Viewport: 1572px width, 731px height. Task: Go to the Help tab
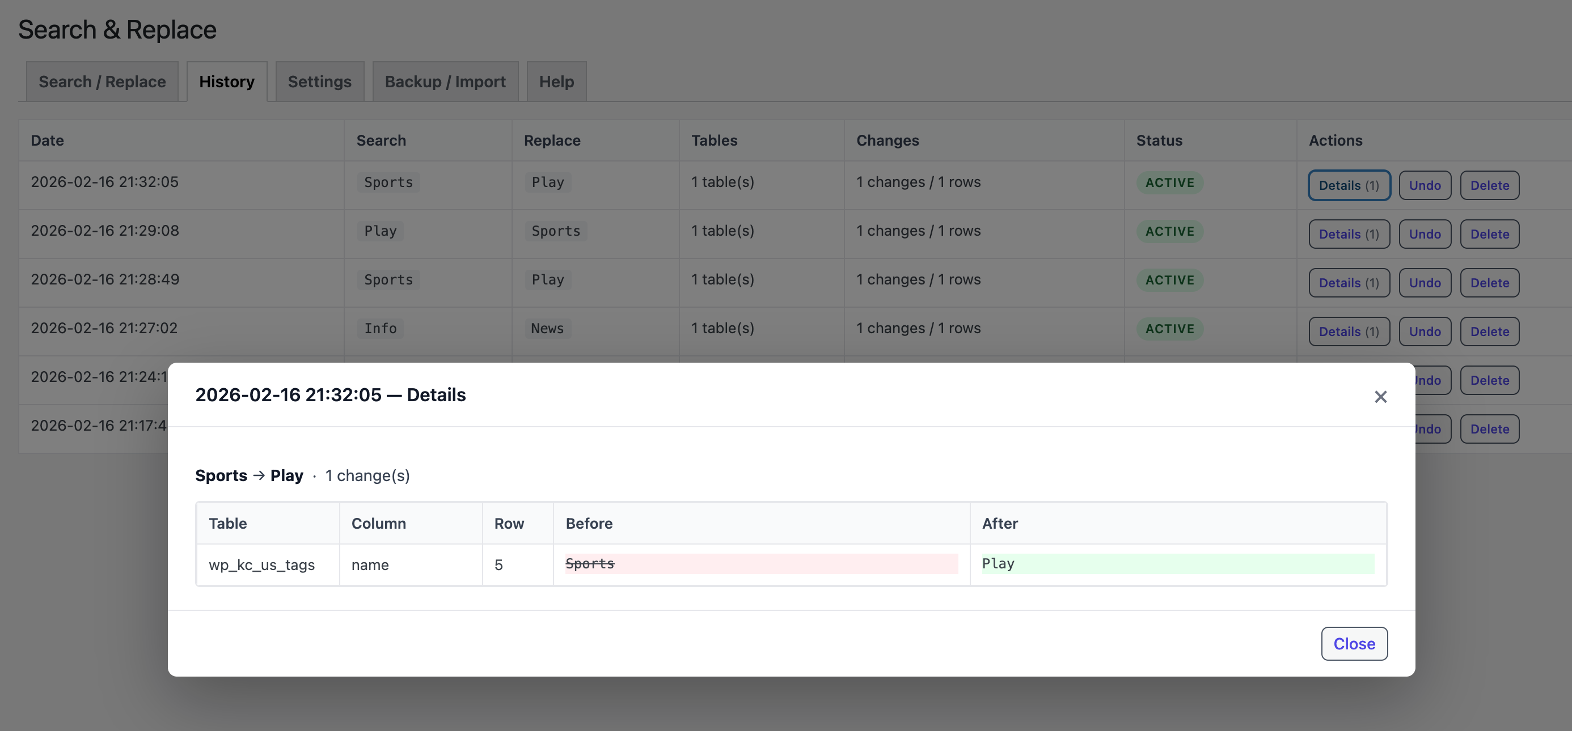coord(556,81)
